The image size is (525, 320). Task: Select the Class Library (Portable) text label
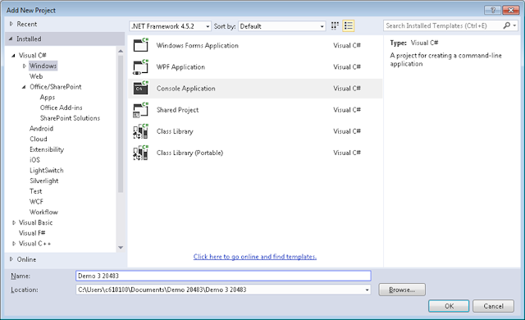coord(189,153)
